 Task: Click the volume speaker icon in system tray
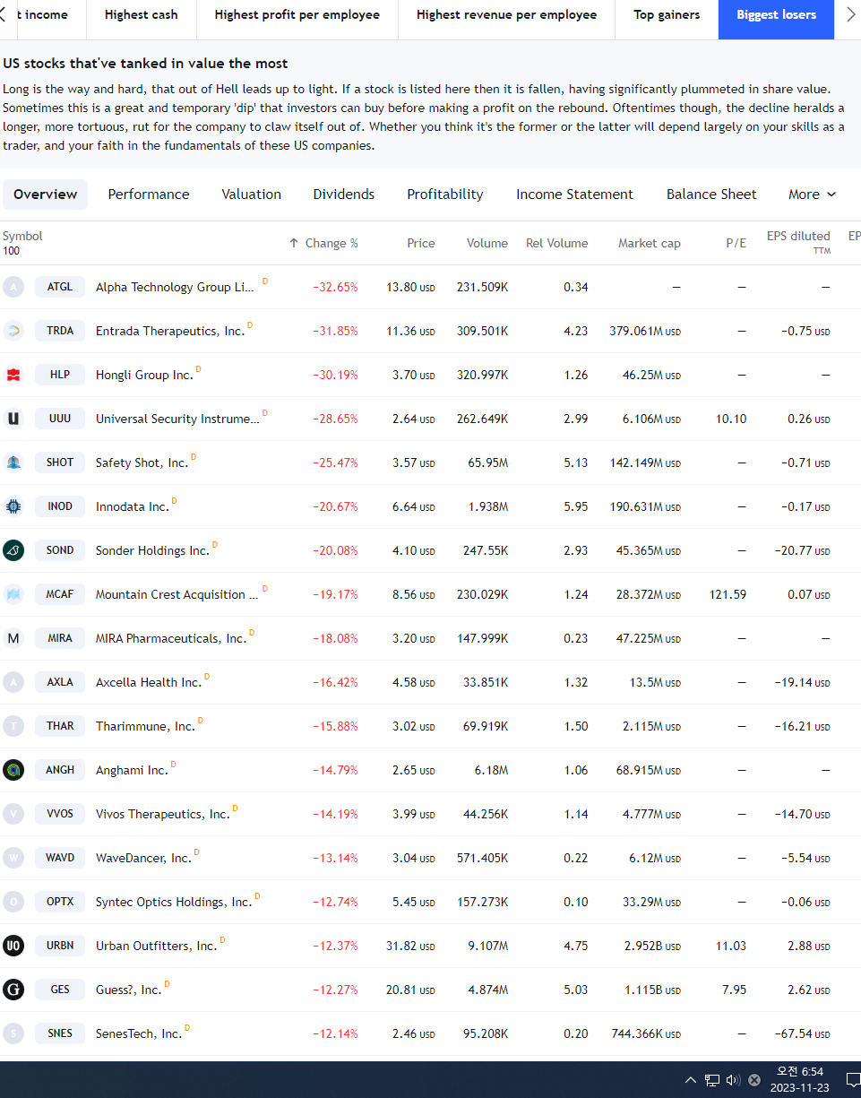click(733, 1080)
